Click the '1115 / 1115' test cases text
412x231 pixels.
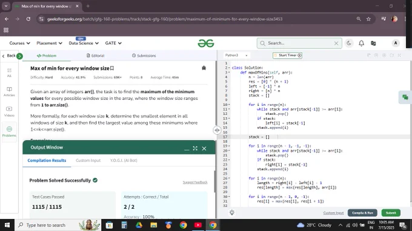47,207
